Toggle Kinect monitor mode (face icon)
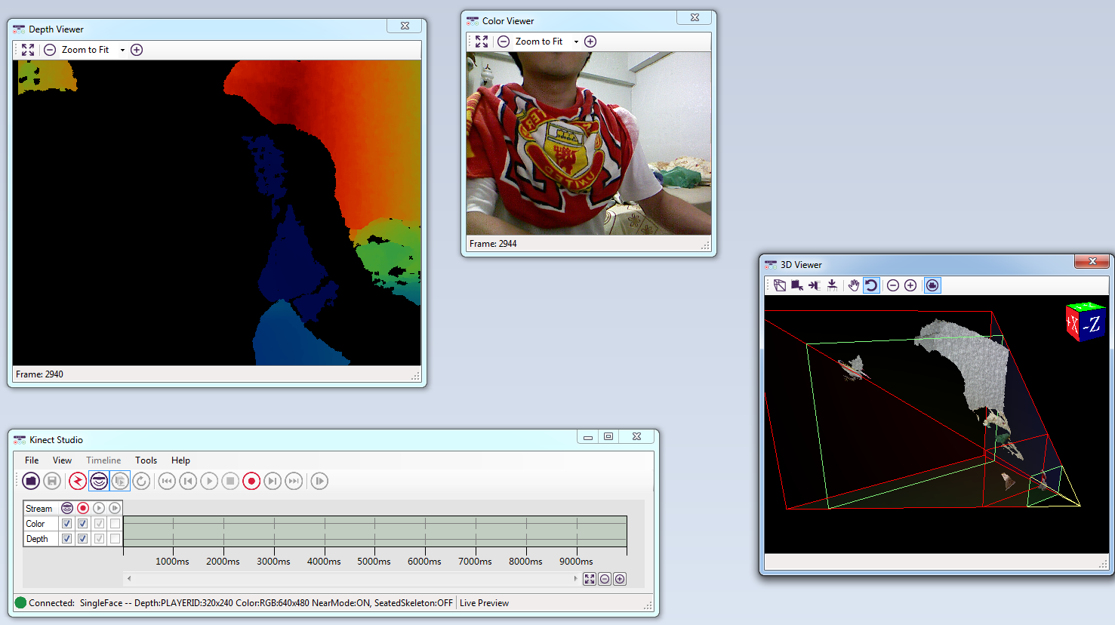 tap(99, 481)
